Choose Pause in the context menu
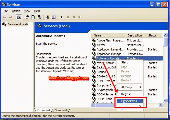 (130, 72)
